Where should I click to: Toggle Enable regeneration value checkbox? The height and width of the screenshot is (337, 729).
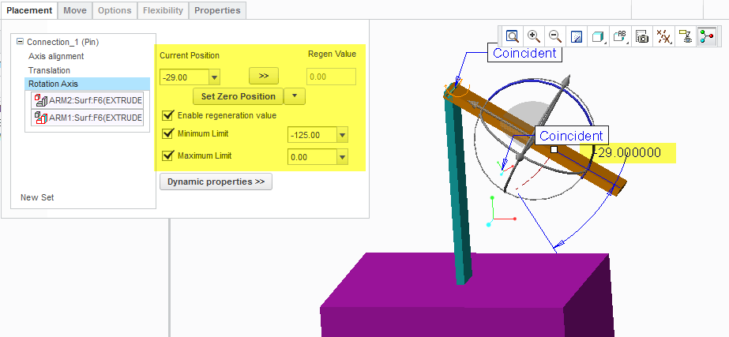tap(168, 114)
